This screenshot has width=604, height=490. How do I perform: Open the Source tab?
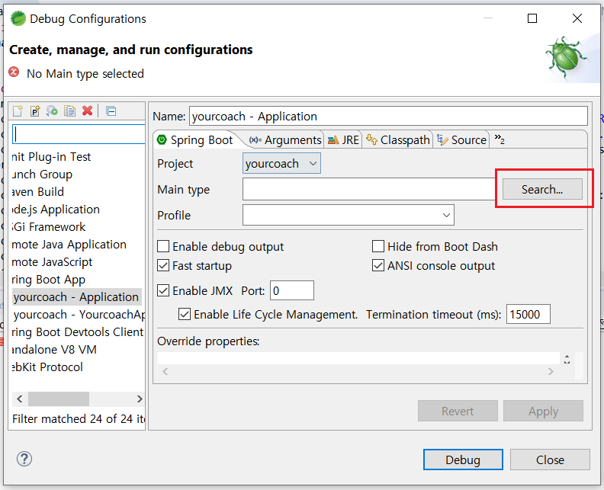pos(462,140)
